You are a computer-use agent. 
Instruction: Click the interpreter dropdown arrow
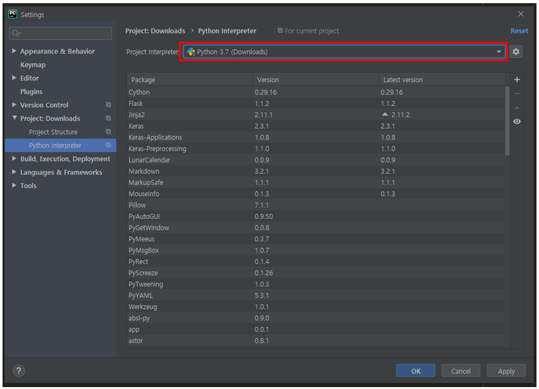tap(499, 52)
